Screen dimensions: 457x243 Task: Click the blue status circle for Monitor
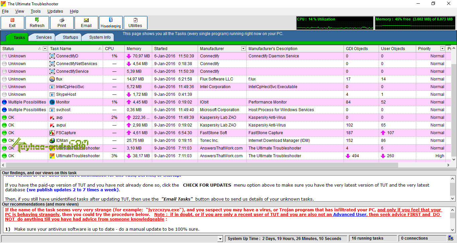tap(4, 102)
